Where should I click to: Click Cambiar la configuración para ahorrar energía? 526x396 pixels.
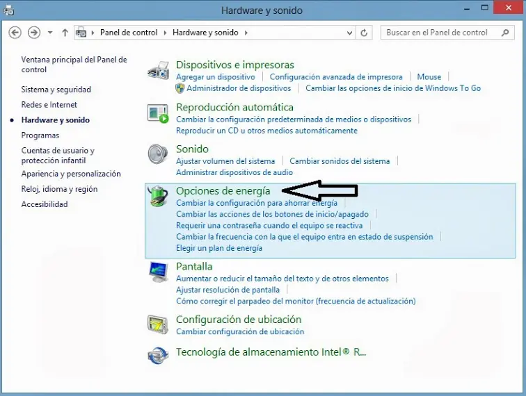tap(257, 203)
